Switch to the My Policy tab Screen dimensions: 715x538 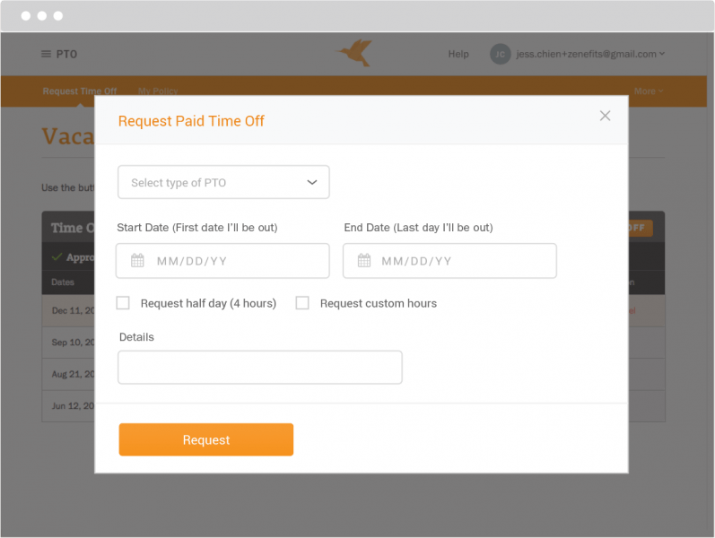pos(158,91)
